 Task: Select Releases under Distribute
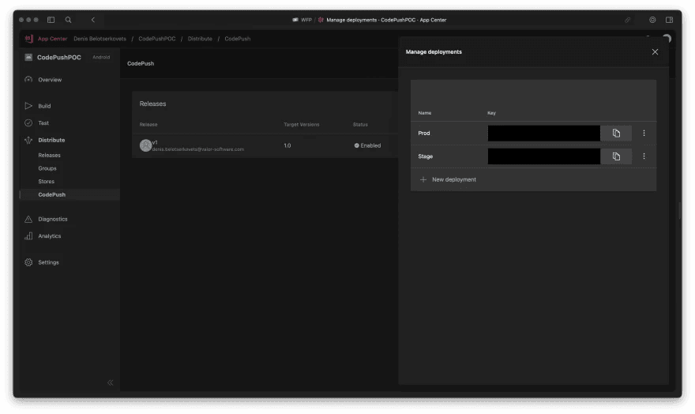click(x=49, y=156)
